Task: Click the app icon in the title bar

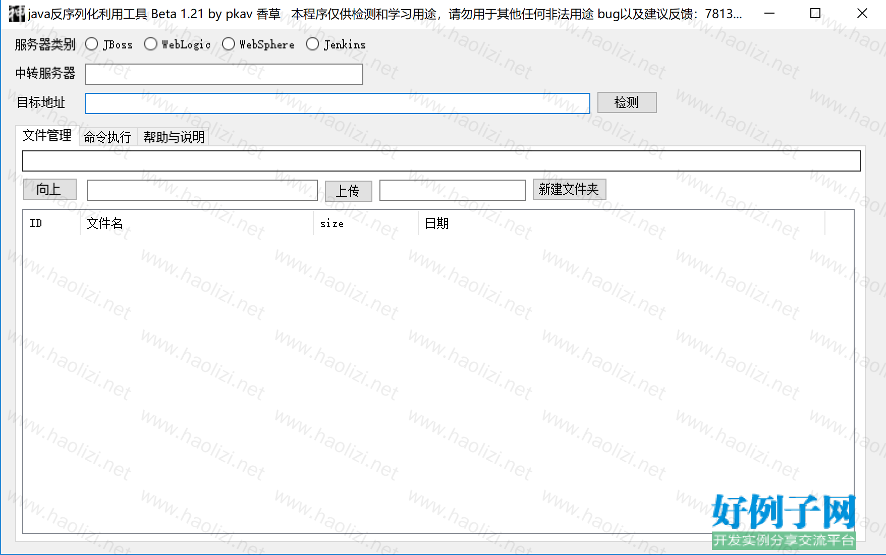Action: click(x=17, y=14)
